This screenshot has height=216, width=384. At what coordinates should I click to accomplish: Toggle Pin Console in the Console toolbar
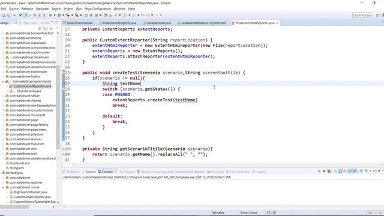(361, 171)
